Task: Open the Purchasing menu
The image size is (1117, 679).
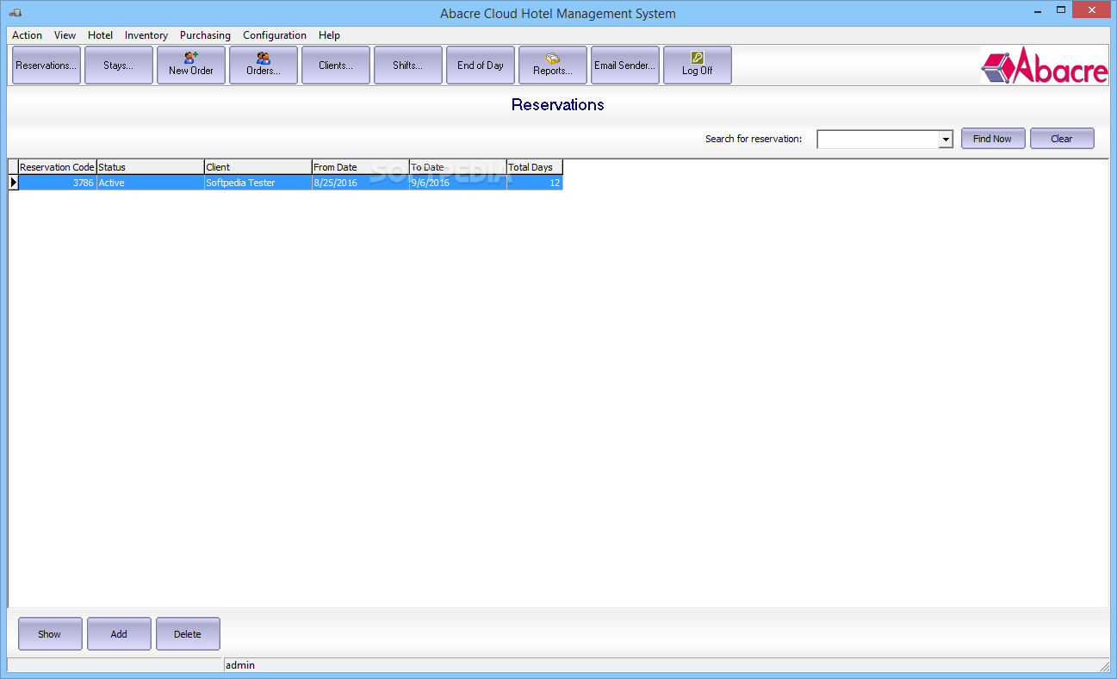Action: pyautogui.click(x=205, y=35)
